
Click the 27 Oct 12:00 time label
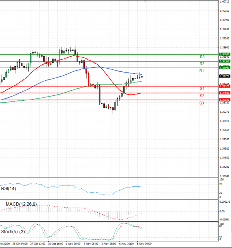[x=38, y=244]
